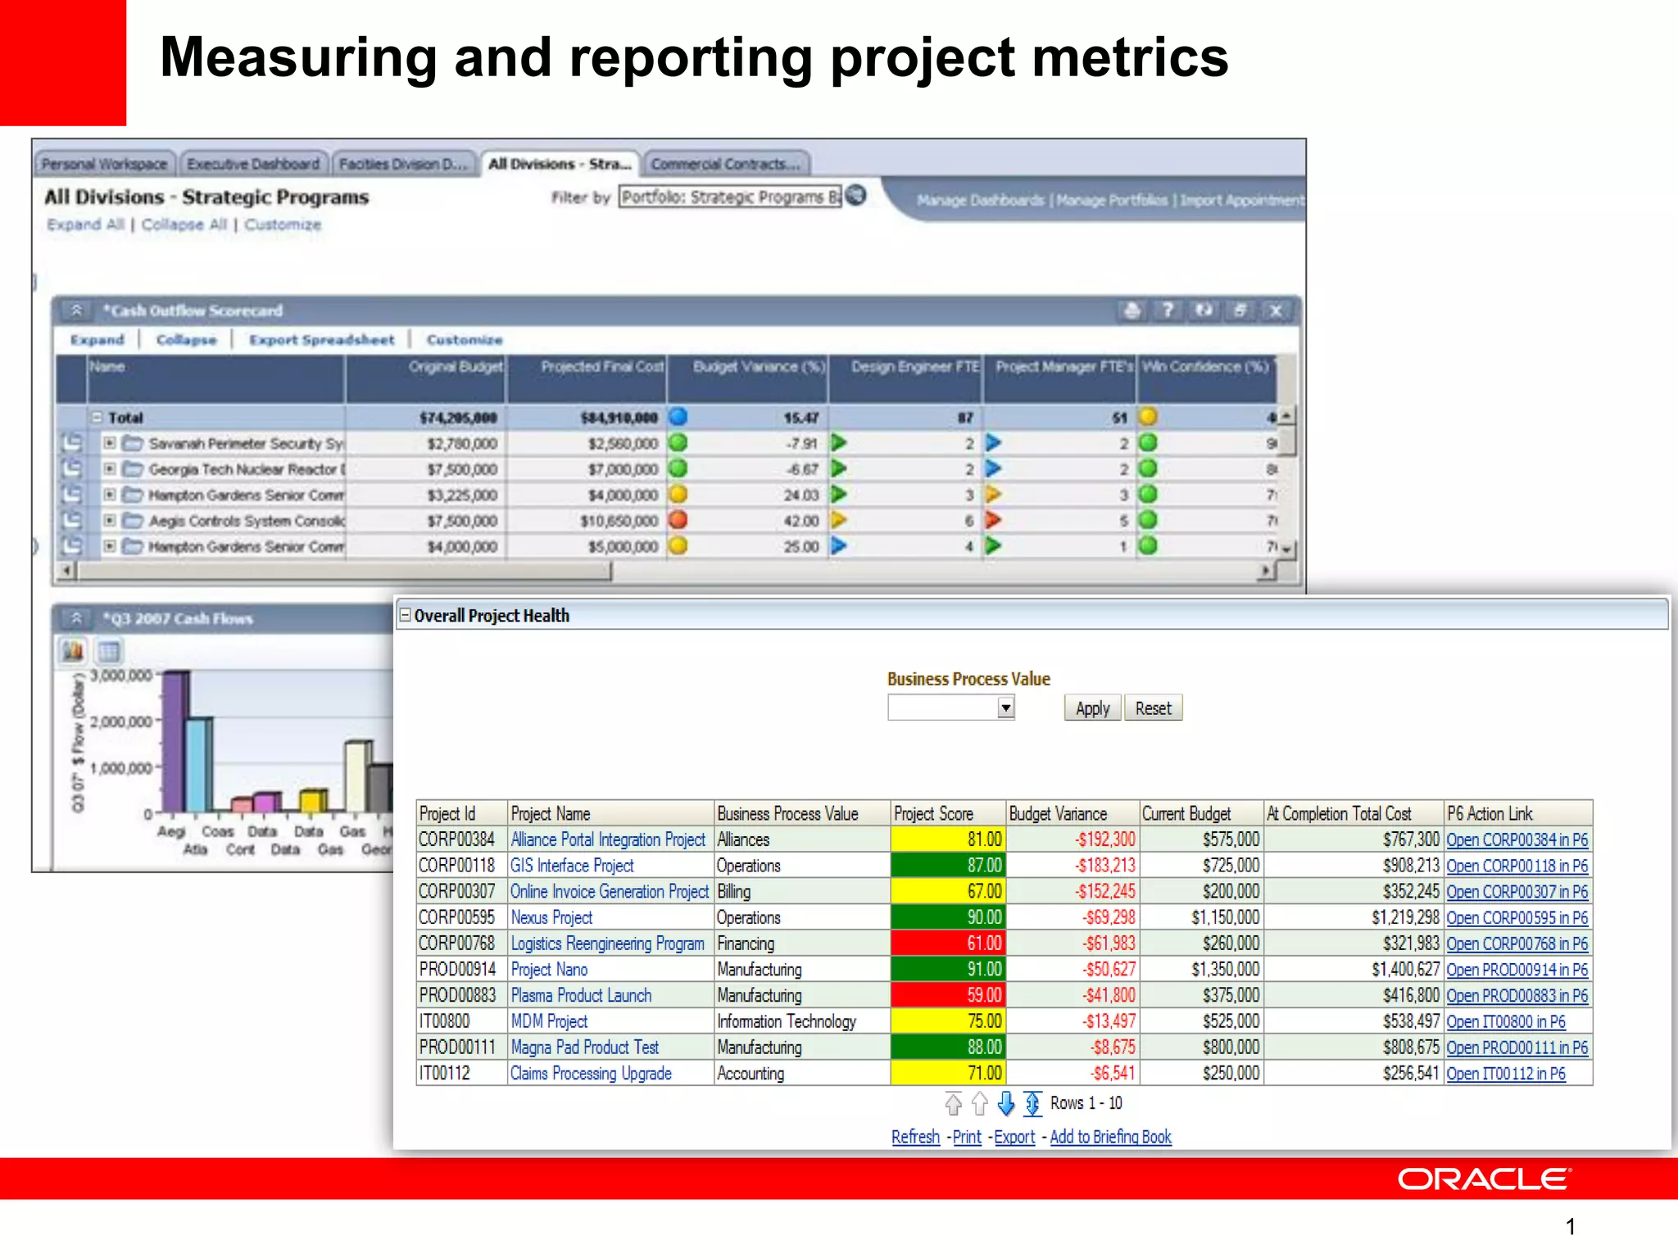Open the Business Process Value dropdown
The height and width of the screenshot is (1258, 1678).
pyautogui.click(x=1005, y=708)
